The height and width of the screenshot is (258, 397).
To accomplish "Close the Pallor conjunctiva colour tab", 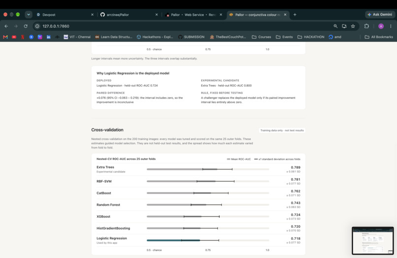I will pos(285,15).
